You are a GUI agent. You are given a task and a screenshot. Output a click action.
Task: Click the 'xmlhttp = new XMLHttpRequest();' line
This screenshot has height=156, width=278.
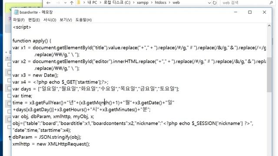point(51,144)
